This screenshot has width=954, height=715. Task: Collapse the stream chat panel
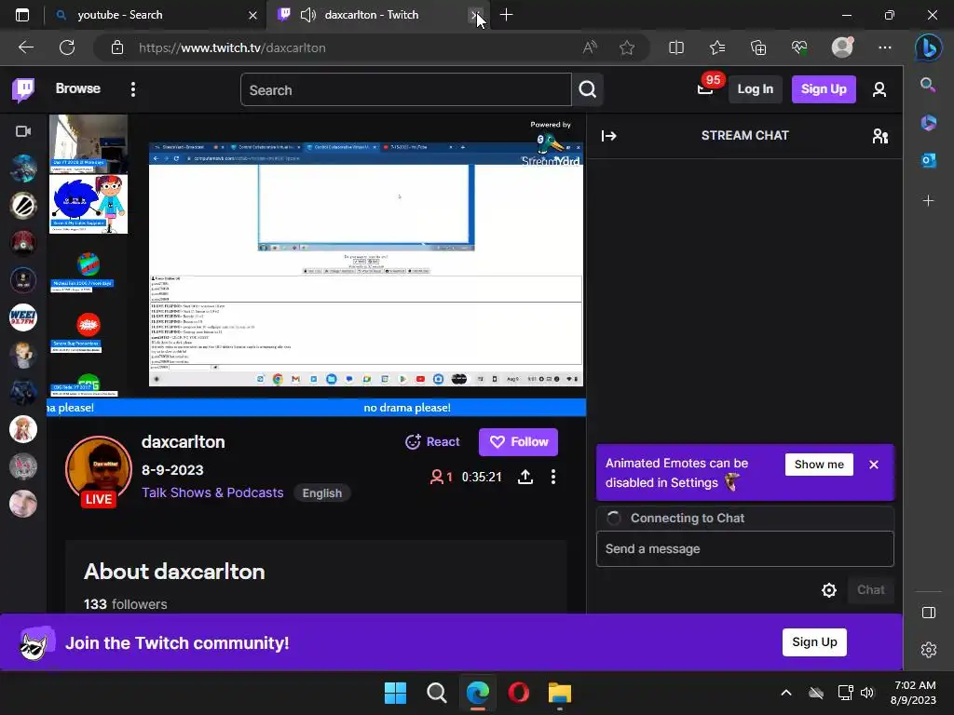(609, 136)
